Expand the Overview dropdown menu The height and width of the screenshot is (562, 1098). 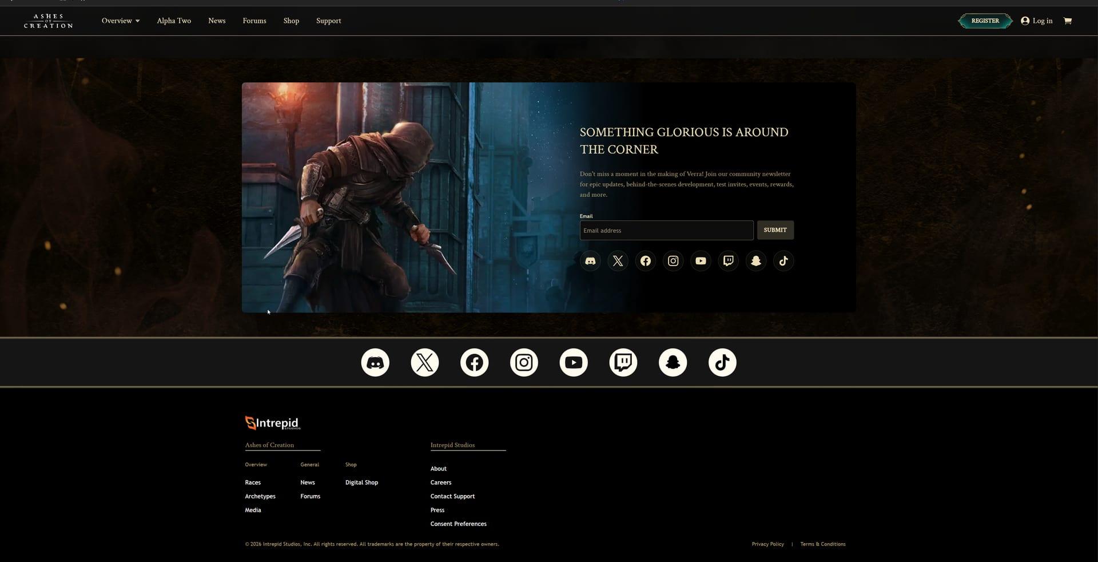coord(121,21)
